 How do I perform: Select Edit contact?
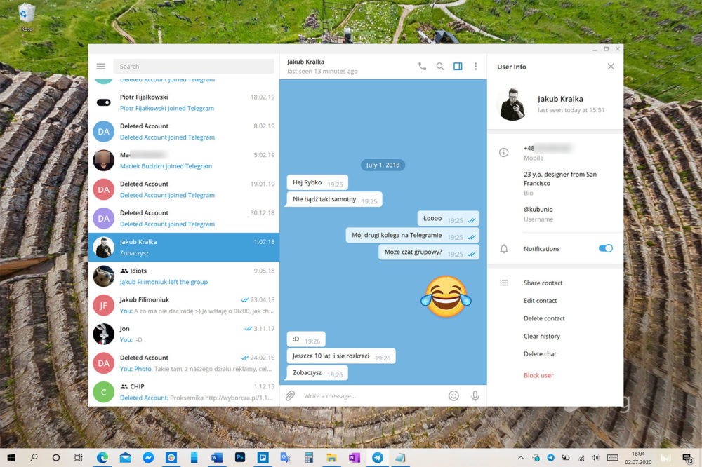point(541,301)
